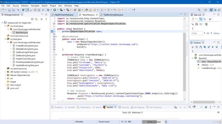The width and height of the screenshot is (222, 124).
Task: Switch to the Java perspective icon
Action: click(211, 10)
